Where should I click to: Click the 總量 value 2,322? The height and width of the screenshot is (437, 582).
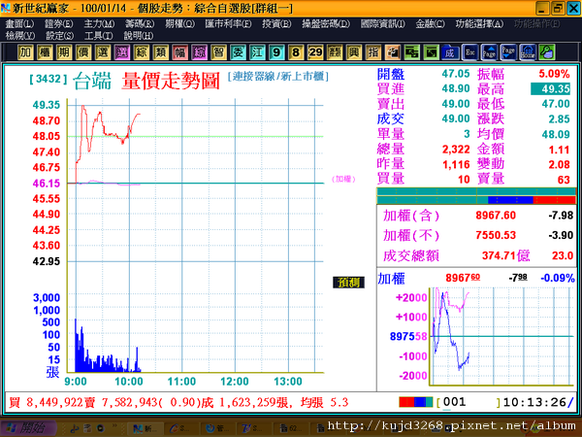click(x=456, y=150)
